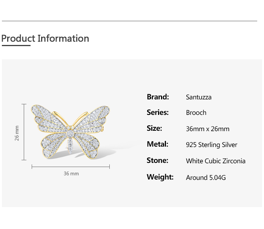Click the Series label

[x=158, y=112]
